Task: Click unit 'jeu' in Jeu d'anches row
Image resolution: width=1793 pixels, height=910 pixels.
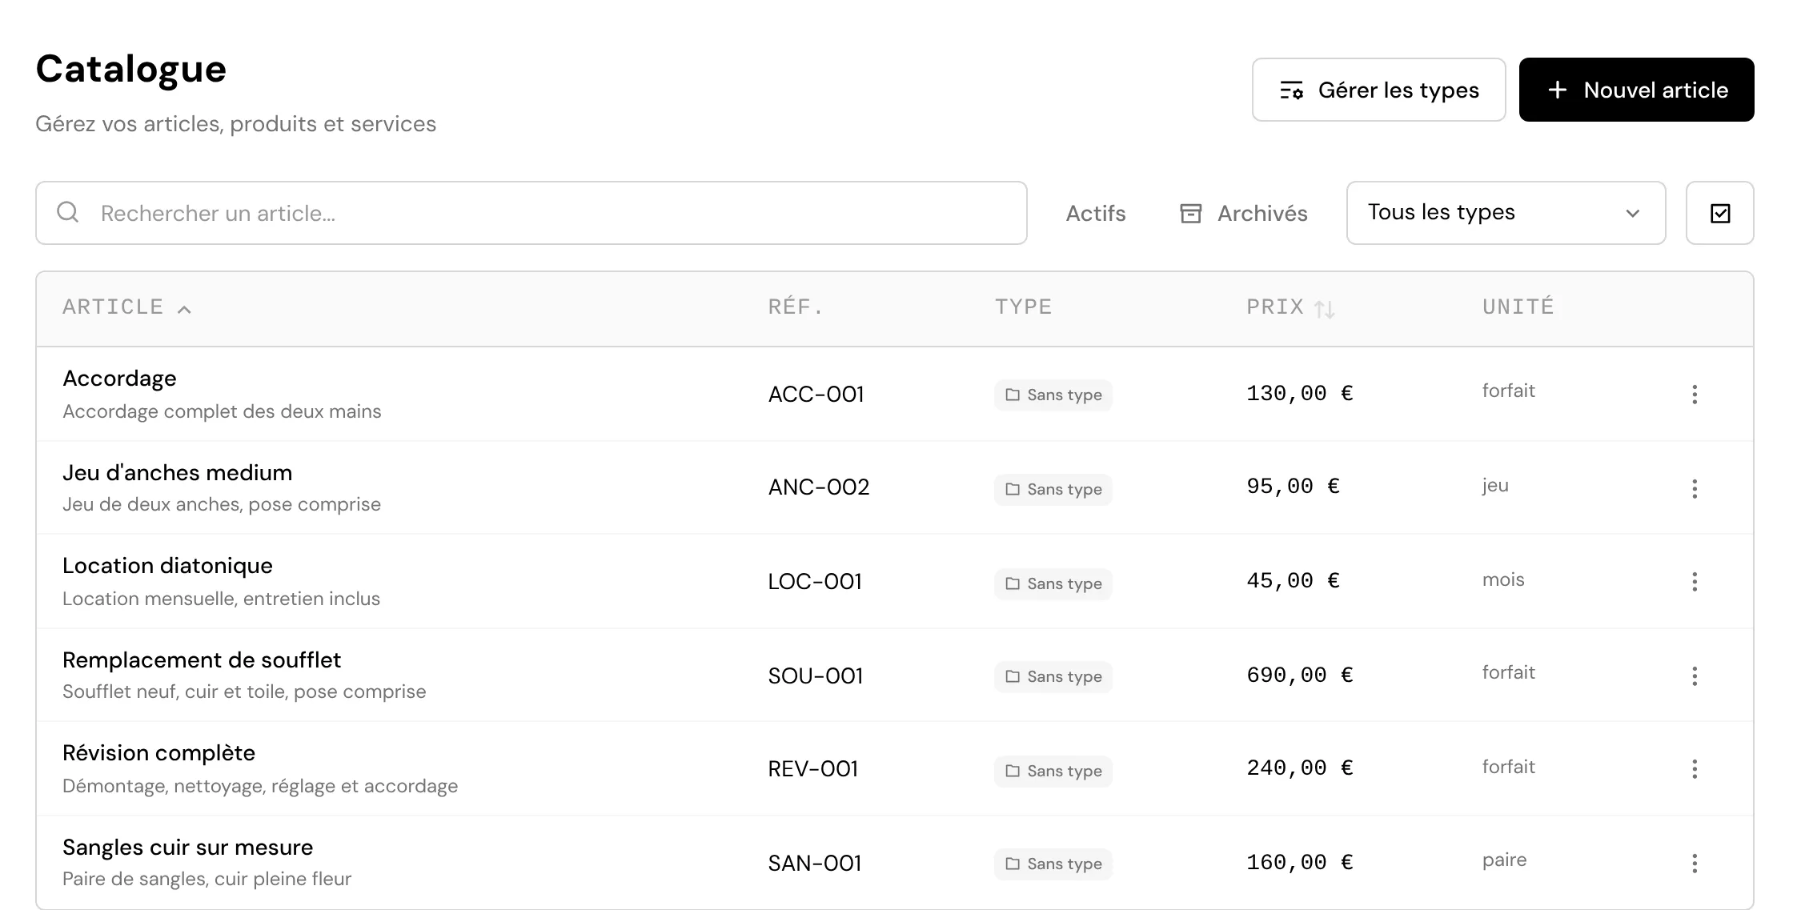Action: 1494,486
